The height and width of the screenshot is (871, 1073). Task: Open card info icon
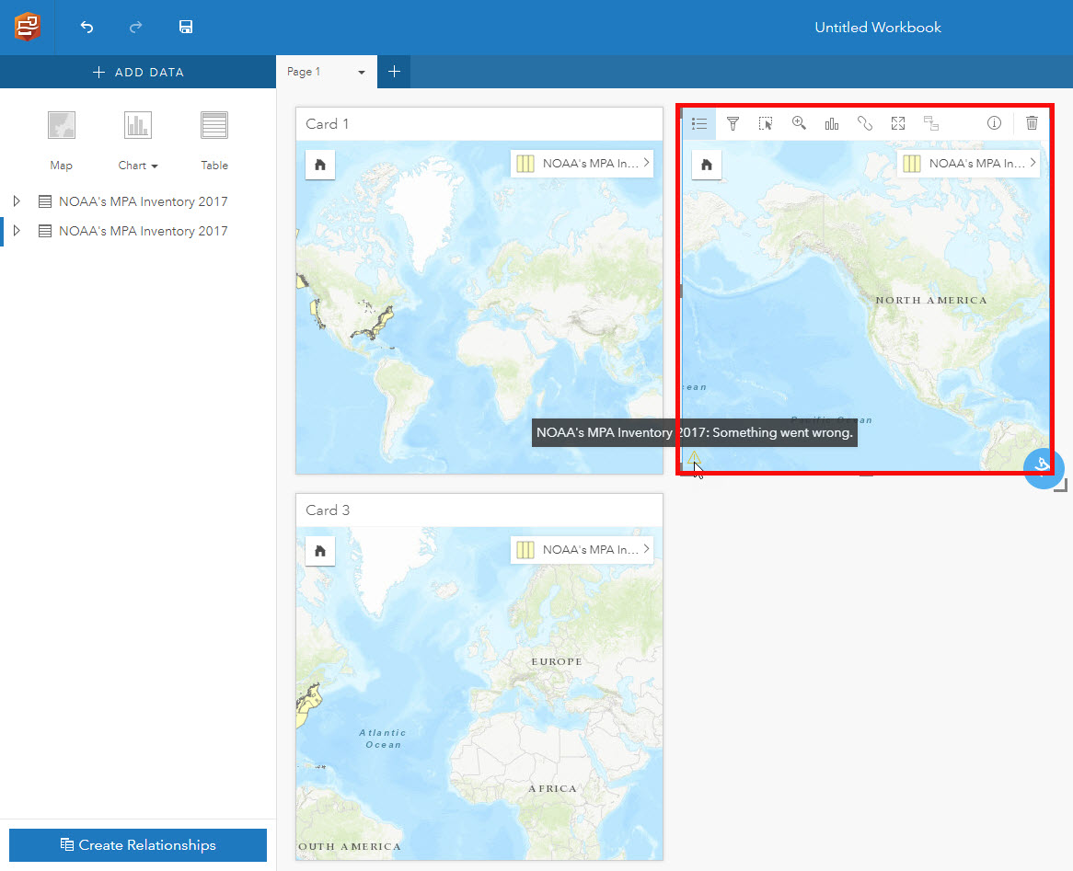coord(994,123)
